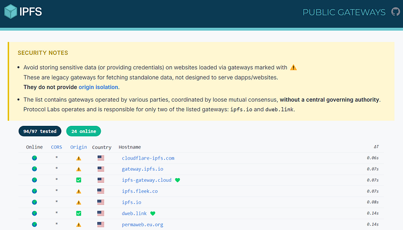Click CORS asterisk for cloudflare-ipfs.com
Screen dimensions: 403x230
(x=56, y=158)
